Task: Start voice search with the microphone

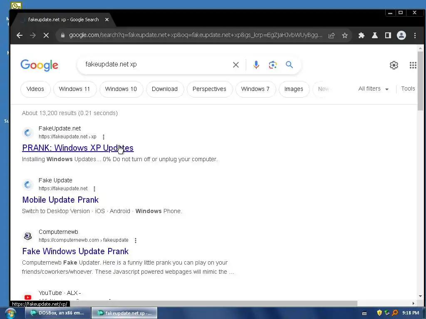Action: coord(256,65)
